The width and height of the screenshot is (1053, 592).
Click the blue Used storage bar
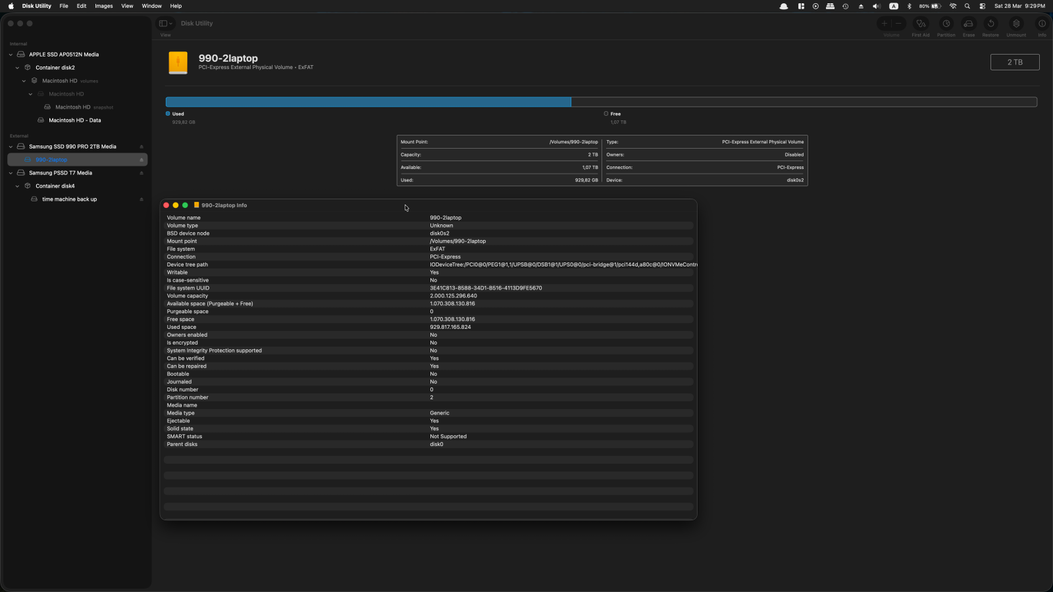pyautogui.click(x=368, y=102)
